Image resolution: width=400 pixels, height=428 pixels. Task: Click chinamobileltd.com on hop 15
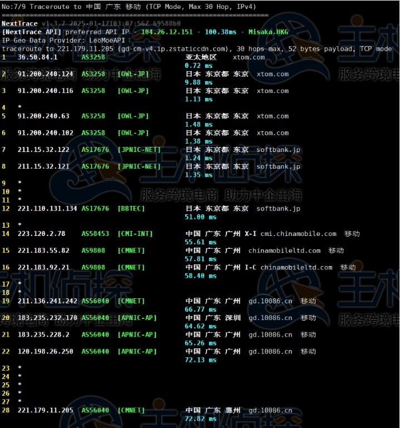(284, 250)
